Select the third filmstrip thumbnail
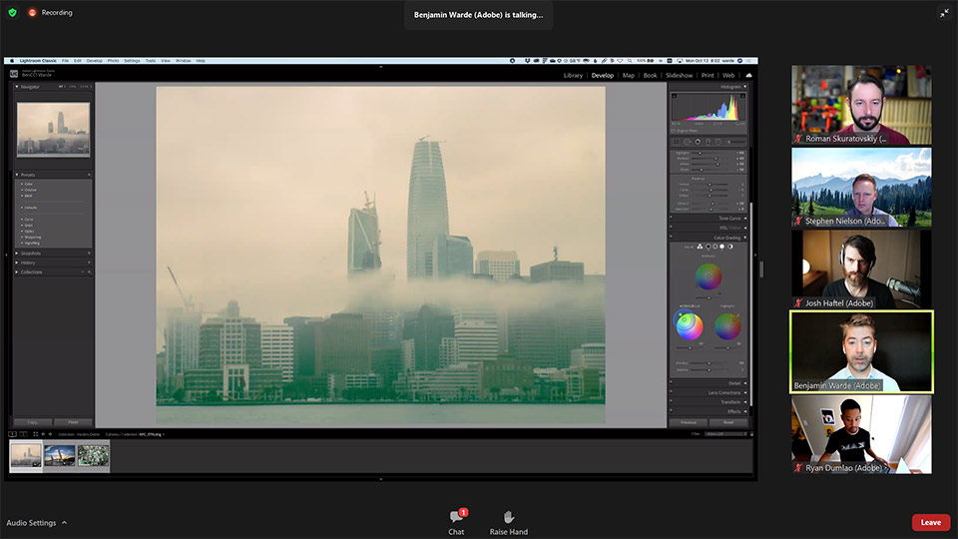 93,456
